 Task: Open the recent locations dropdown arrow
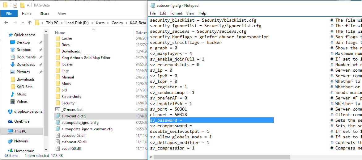23,23
